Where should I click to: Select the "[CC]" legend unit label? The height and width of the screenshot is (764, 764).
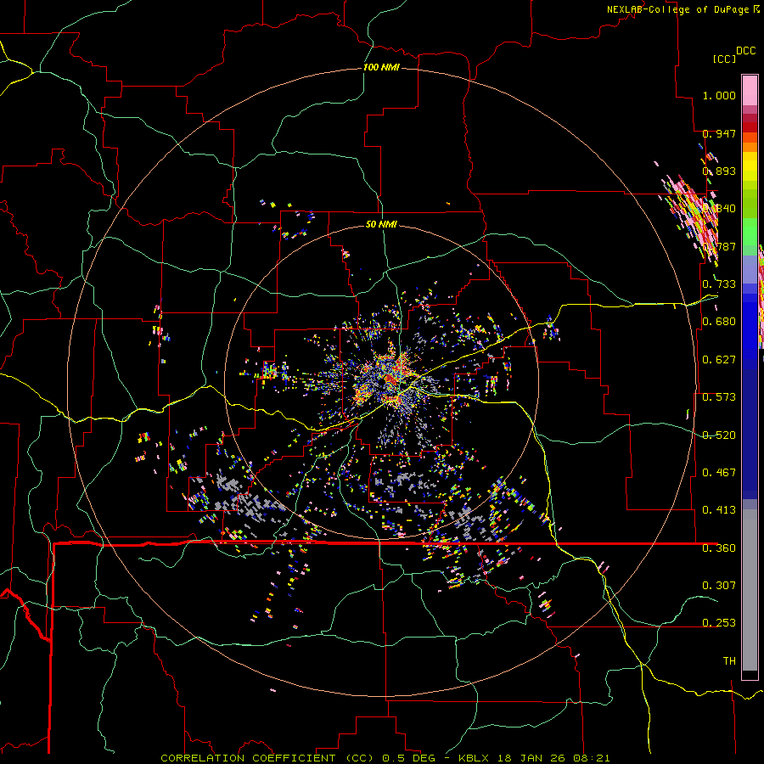[x=724, y=59]
